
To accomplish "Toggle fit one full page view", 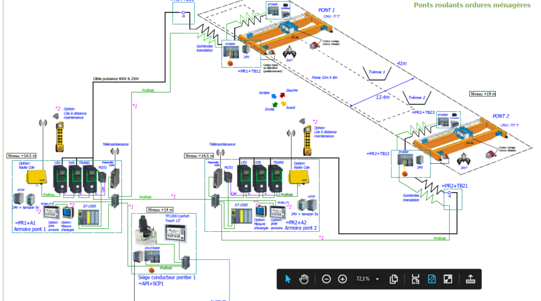I will tap(432, 279).
